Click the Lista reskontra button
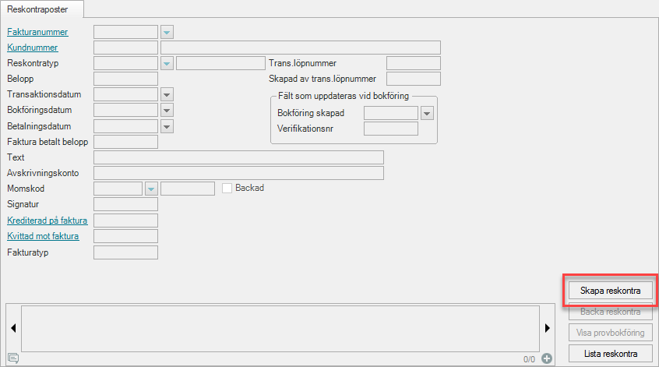The height and width of the screenshot is (367, 659). [x=610, y=354]
